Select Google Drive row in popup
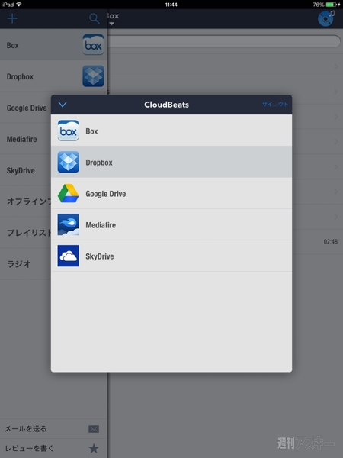This screenshot has height=458, width=343. pyautogui.click(x=171, y=193)
